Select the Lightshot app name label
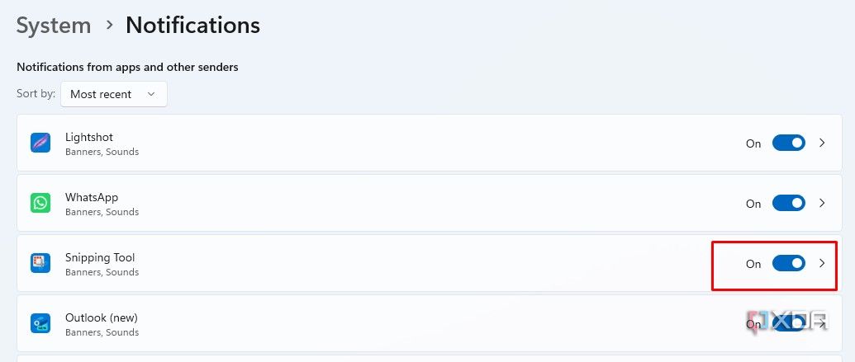Screen dimensions: 855x362 89,137
